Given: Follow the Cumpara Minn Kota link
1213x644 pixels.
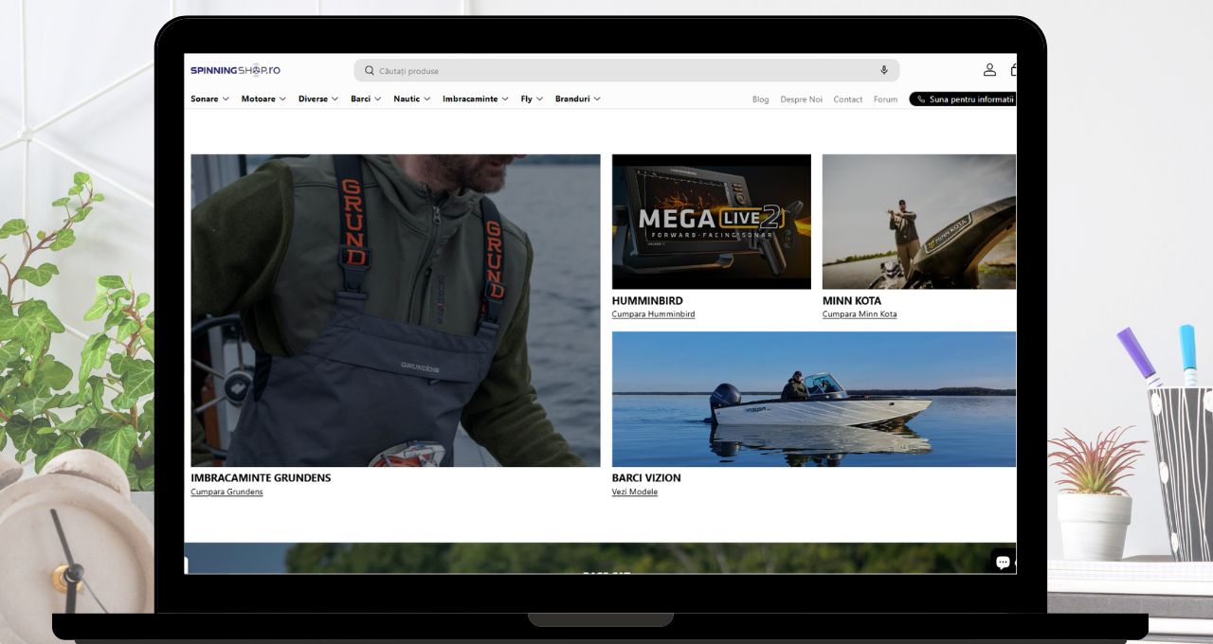Looking at the screenshot, I should (x=860, y=314).
